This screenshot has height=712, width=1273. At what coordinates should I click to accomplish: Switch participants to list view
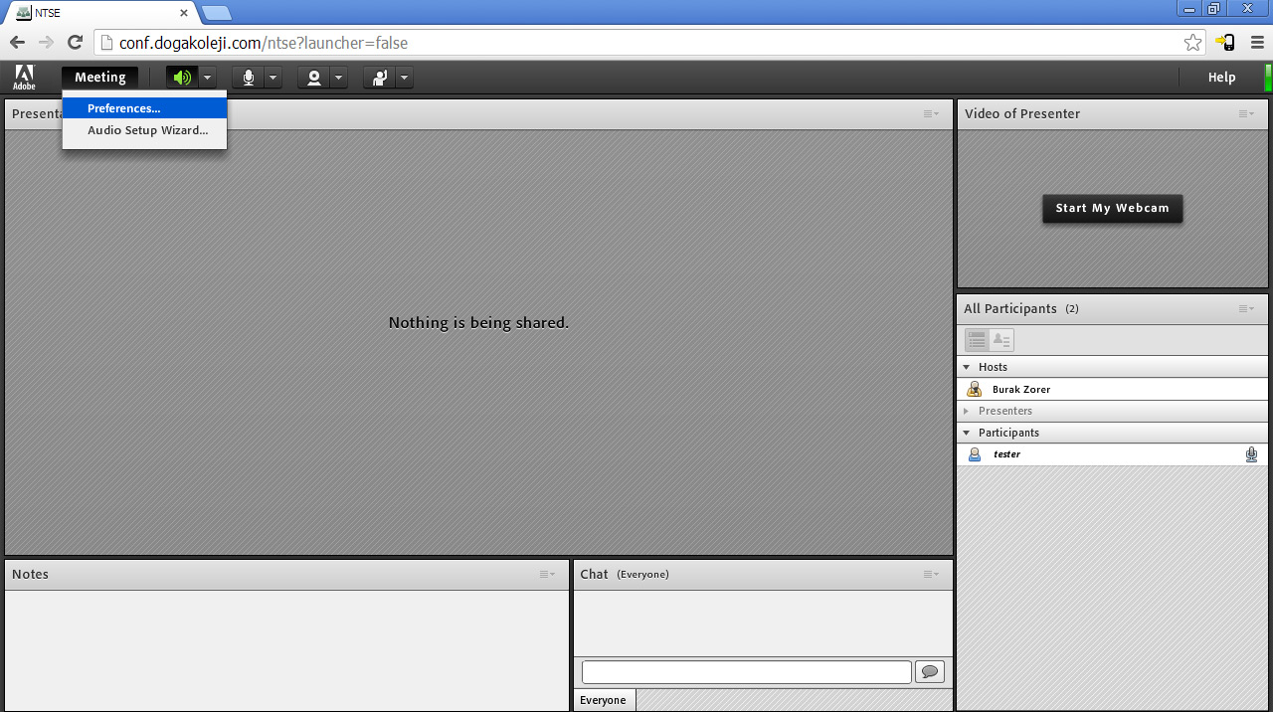tap(977, 340)
